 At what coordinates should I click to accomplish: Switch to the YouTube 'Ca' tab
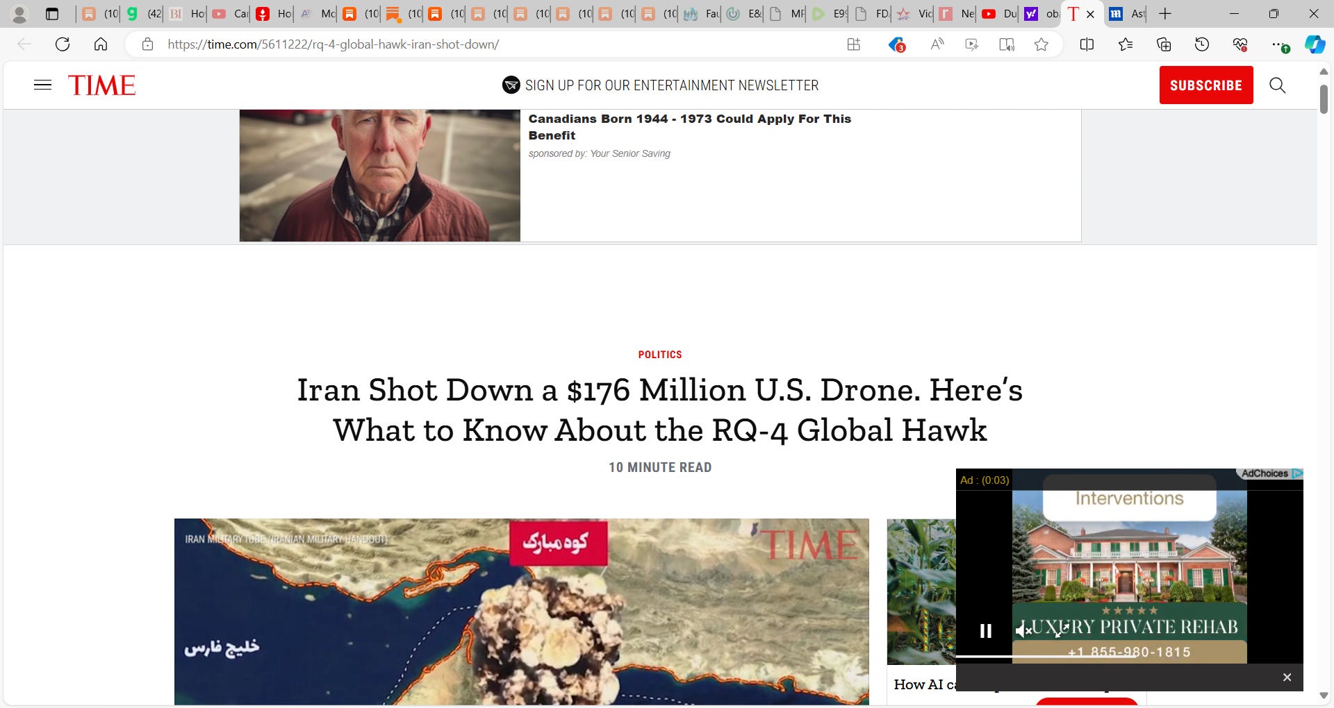229,14
